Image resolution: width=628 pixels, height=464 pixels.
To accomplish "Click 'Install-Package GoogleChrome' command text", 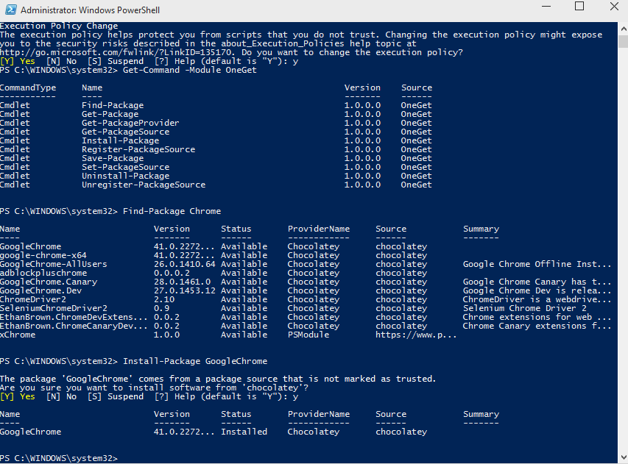I will [195, 361].
